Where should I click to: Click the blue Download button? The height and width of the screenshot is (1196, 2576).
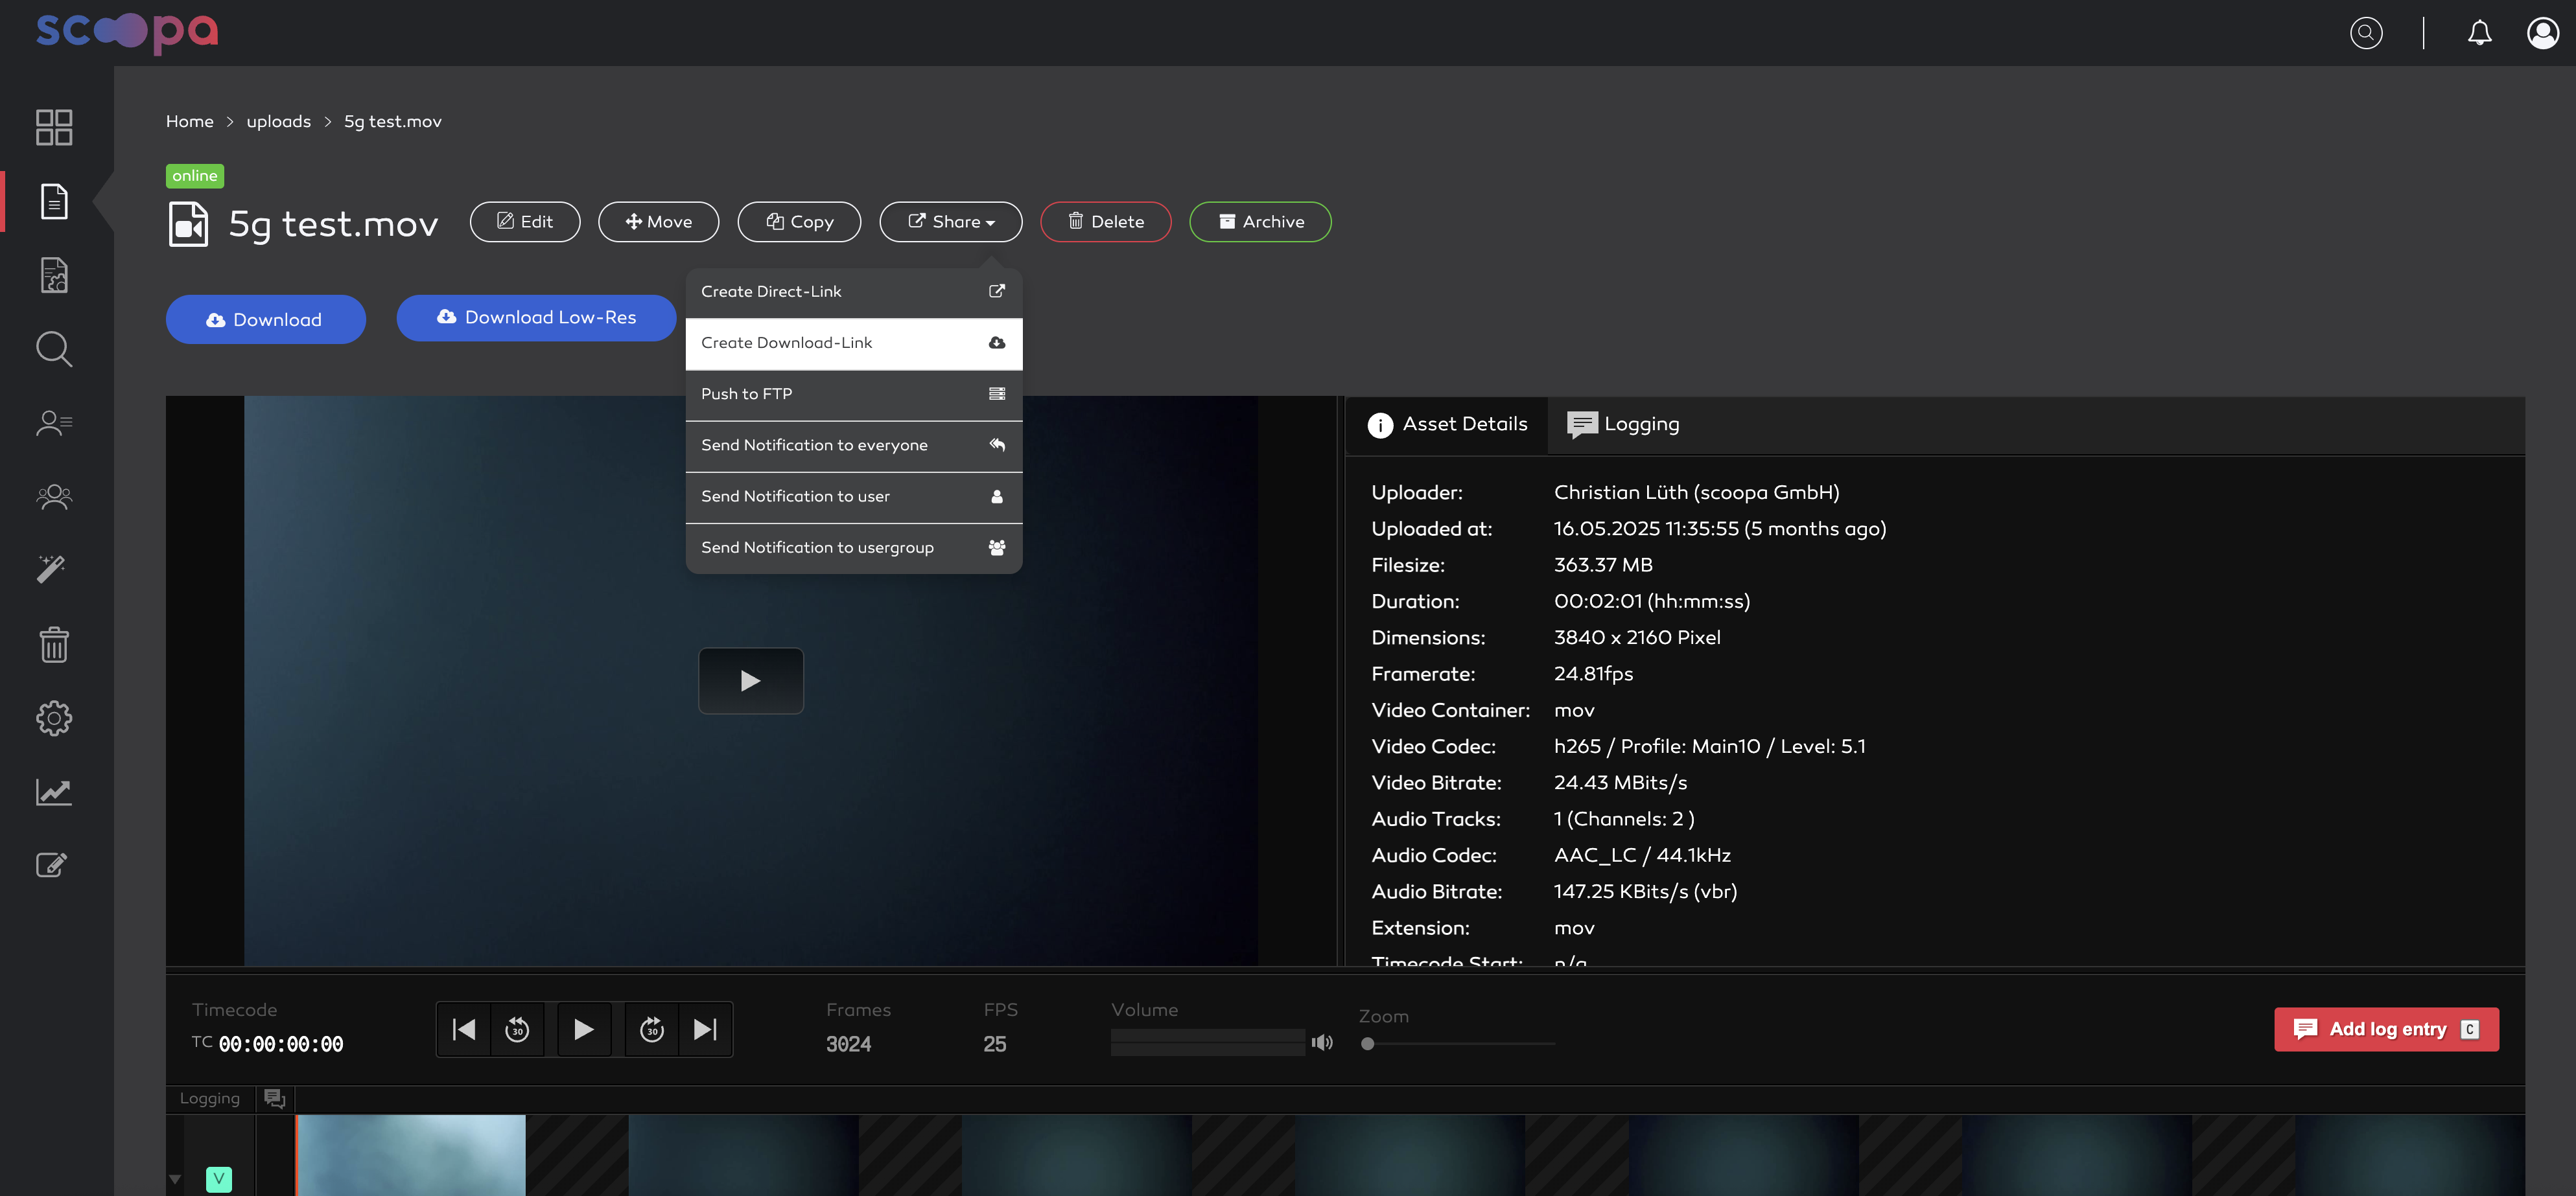pos(266,320)
